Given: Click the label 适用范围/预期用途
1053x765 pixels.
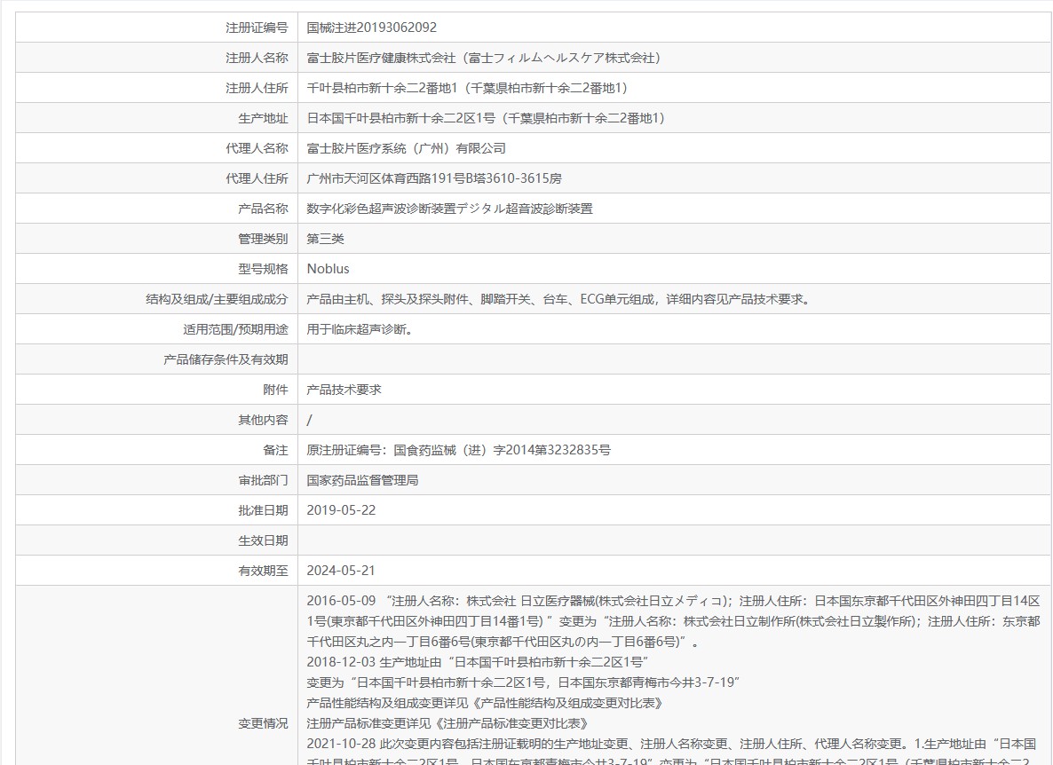Looking at the screenshot, I should [235, 329].
